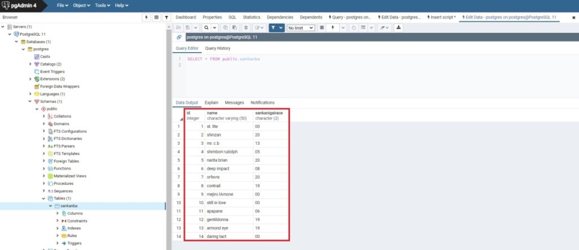Click the Filtered Rows icon in Browser panel
Viewport: 579px width, 250px height.
(167, 18)
